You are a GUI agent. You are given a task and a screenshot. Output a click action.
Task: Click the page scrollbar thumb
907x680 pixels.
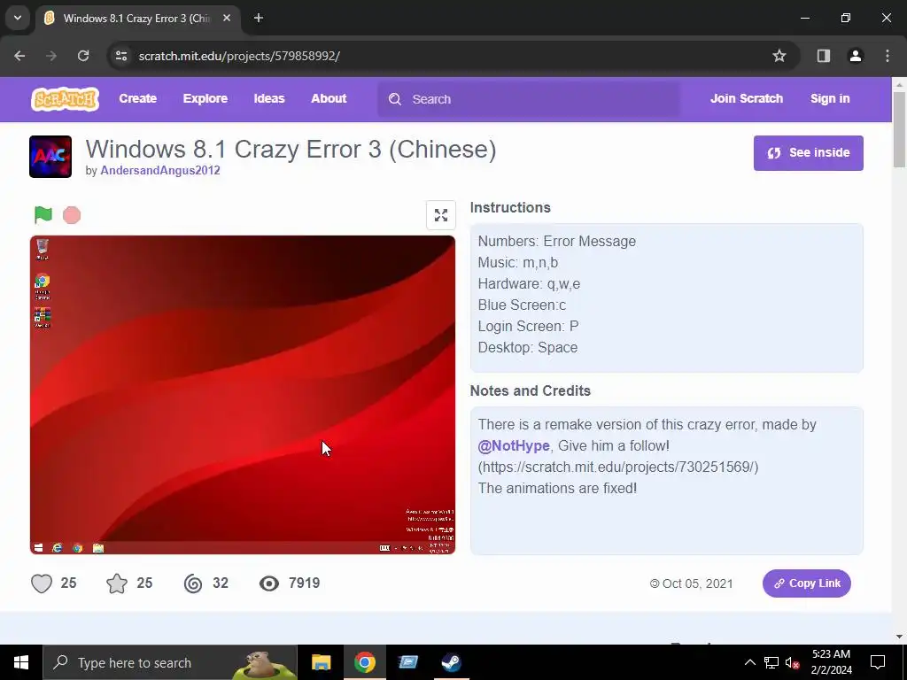pos(899,128)
